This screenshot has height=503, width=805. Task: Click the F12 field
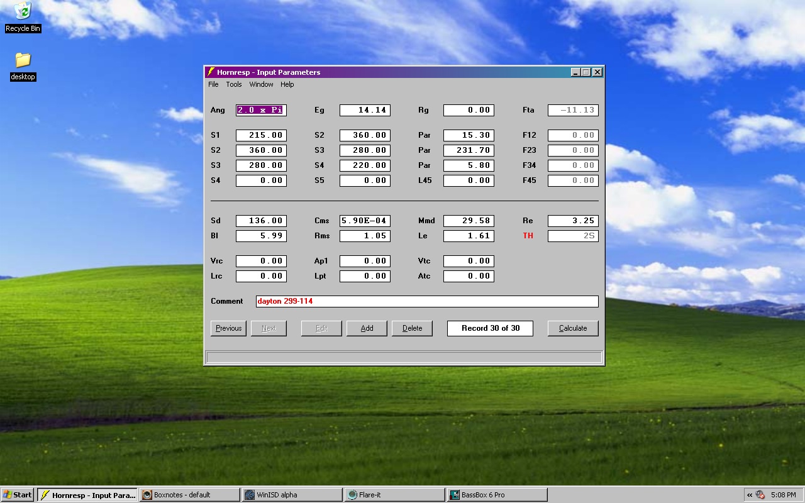(573, 135)
